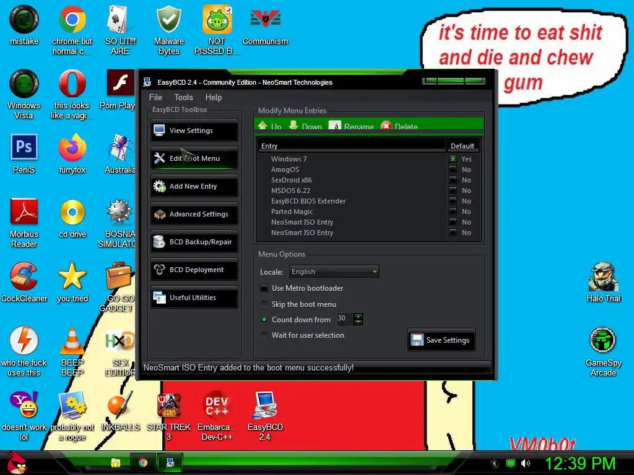Open Halo Trial desktop icon
The height and width of the screenshot is (475, 634).
(x=603, y=282)
